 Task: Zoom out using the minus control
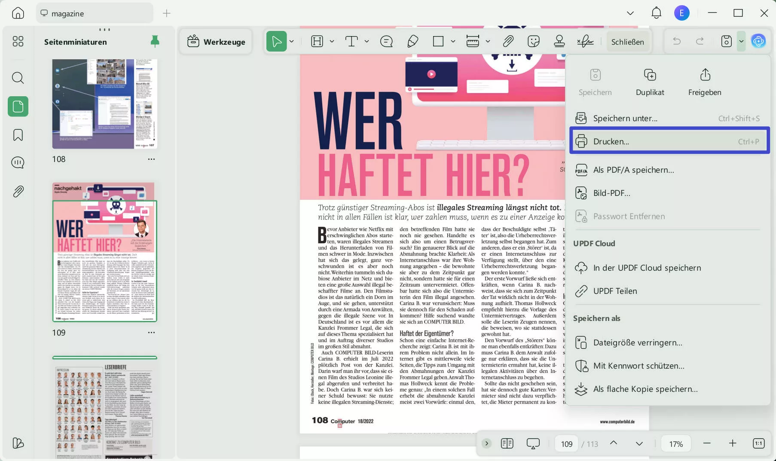(706, 443)
